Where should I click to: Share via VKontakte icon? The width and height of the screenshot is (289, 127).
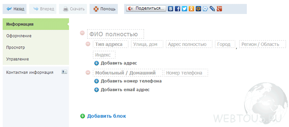[170, 9]
